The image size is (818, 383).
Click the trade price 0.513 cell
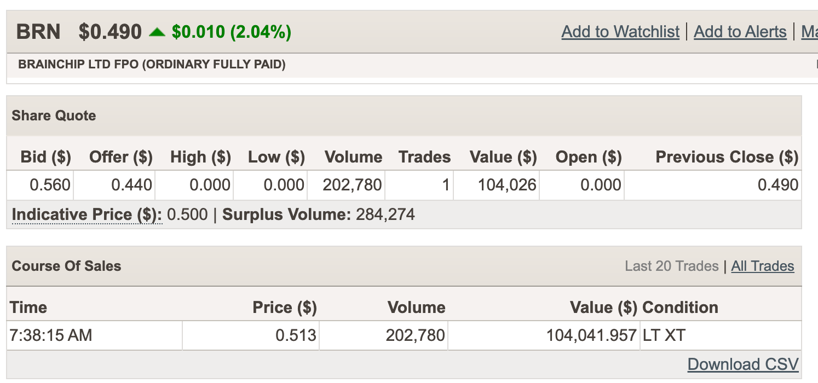[x=296, y=335]
